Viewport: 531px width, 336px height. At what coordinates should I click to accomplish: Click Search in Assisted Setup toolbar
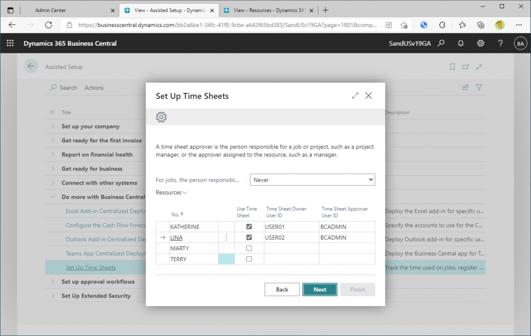pyautogui.click(x=64, y=88)
